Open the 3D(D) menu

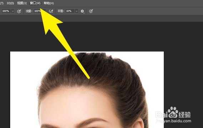[10, 3]
